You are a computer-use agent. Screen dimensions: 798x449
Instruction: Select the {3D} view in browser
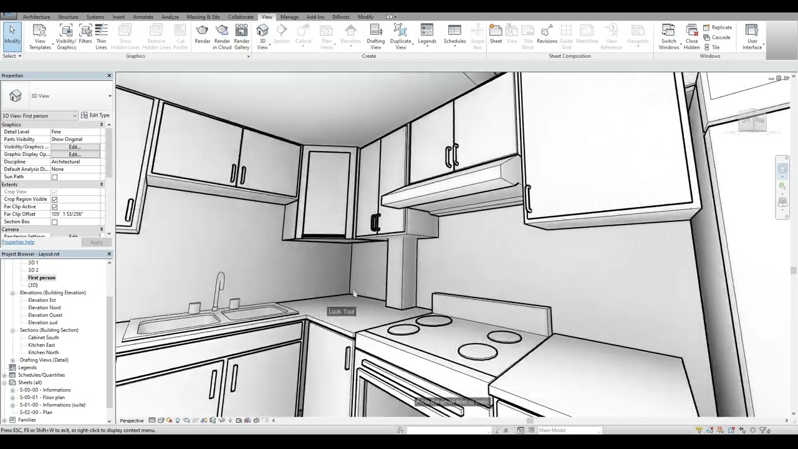point(33,285)
